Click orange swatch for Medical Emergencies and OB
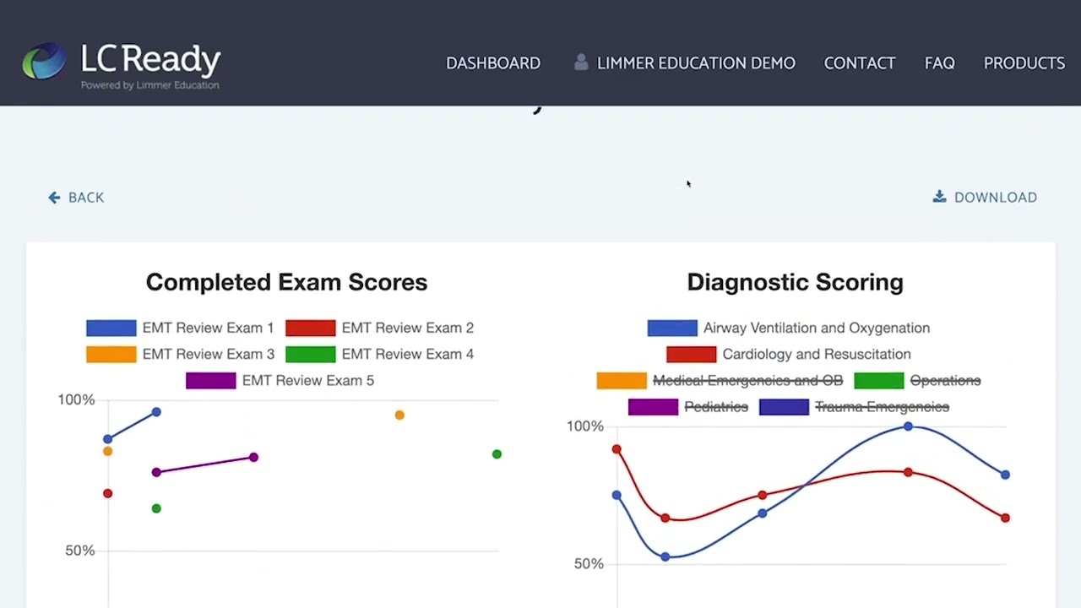 (622, 381)
